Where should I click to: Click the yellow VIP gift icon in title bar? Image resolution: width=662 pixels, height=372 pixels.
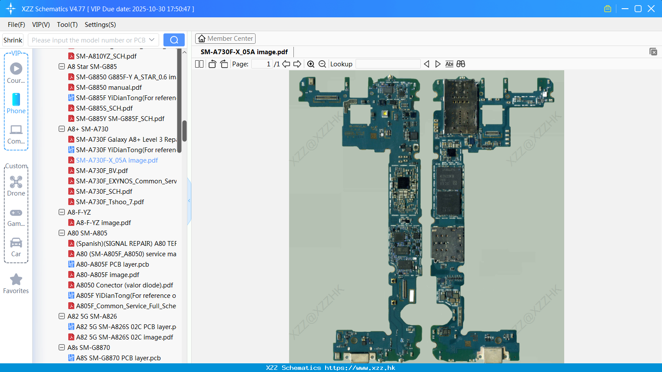[608, 9]
